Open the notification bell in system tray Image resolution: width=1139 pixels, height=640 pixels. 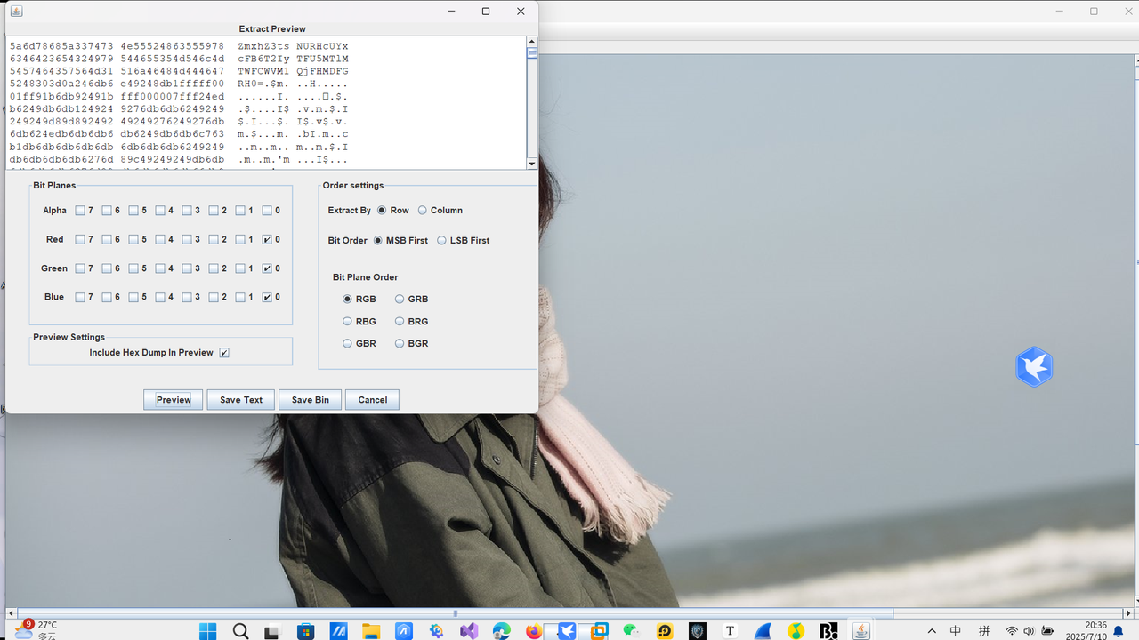[x=1118, y=630]
